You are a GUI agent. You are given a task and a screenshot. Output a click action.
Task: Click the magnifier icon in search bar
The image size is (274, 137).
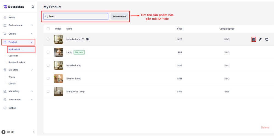47,16
